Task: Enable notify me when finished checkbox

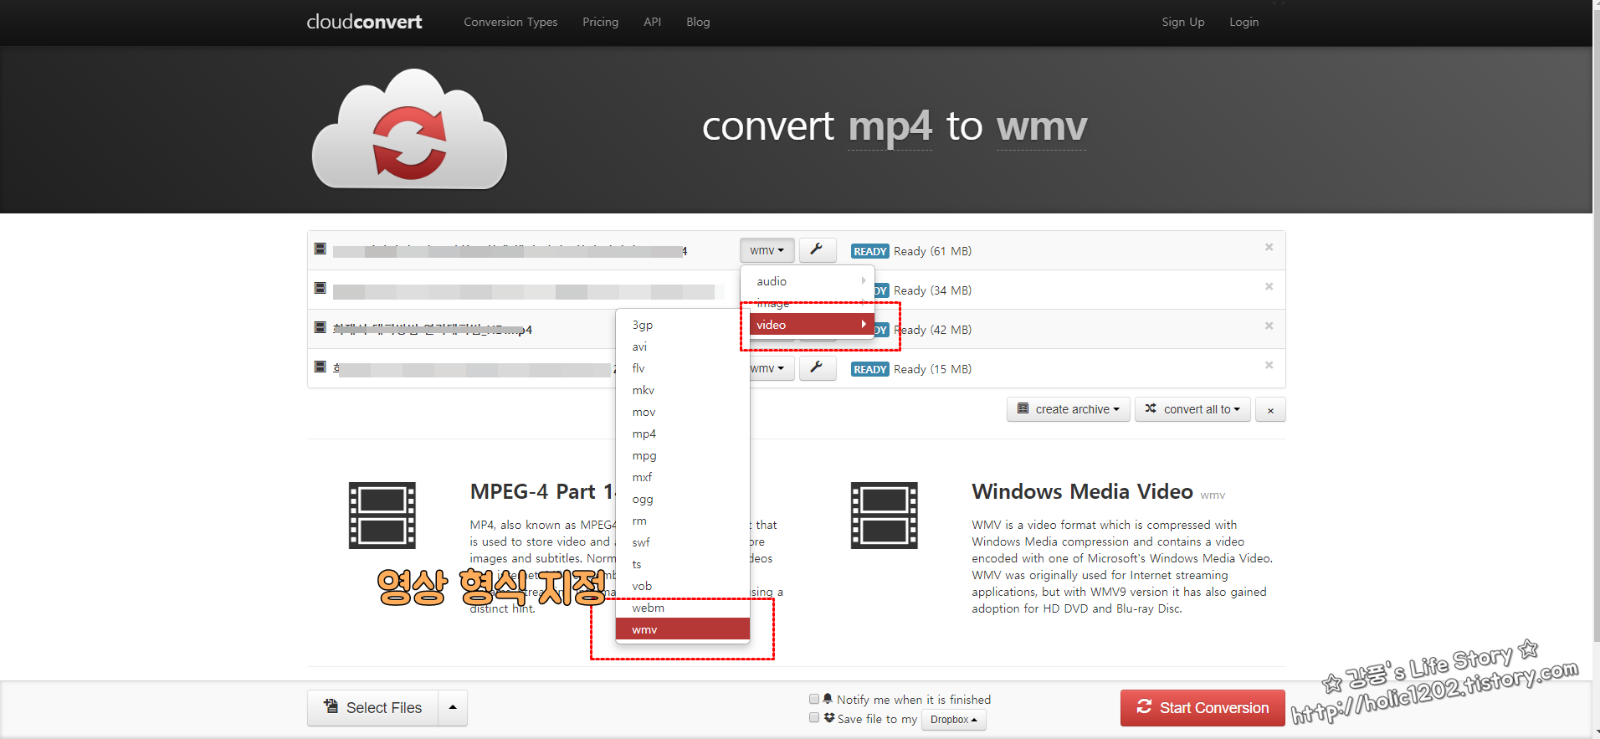Action: (814, 699)
